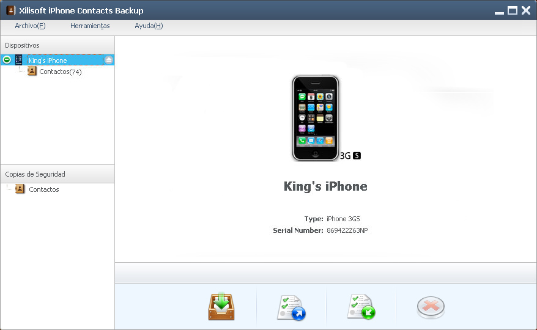The height and width of the screenshot is (330, 537).
Task: Click the iPhone 3GS device image
Action: [316, 118]
